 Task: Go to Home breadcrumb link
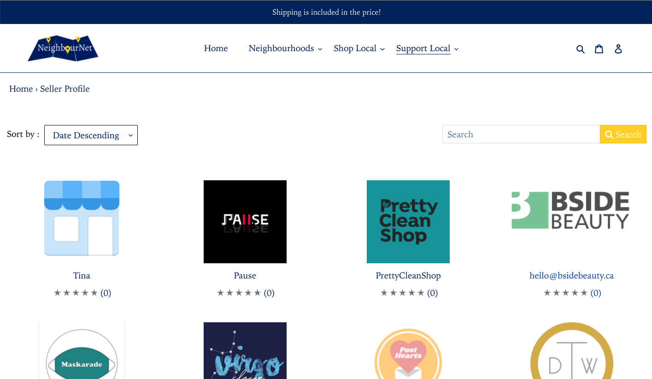click(21, 89)
